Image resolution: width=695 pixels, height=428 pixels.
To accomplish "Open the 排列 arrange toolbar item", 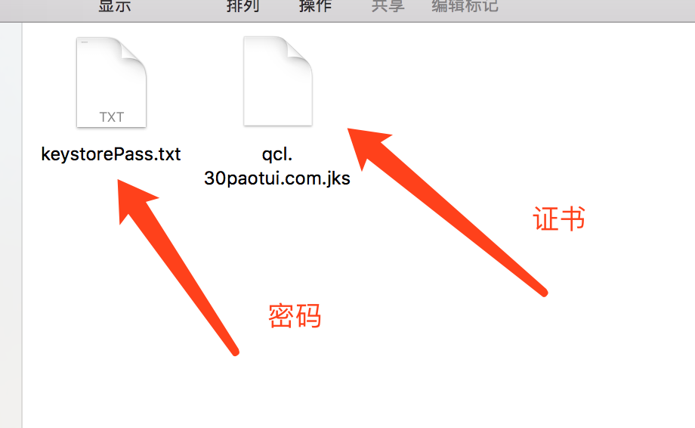I will pyautogui.click(x=243, y=6).
